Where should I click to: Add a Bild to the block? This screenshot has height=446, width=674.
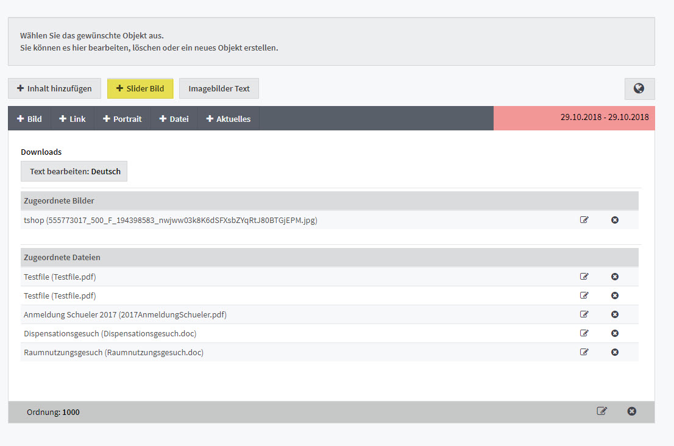(x=29, y=119)
